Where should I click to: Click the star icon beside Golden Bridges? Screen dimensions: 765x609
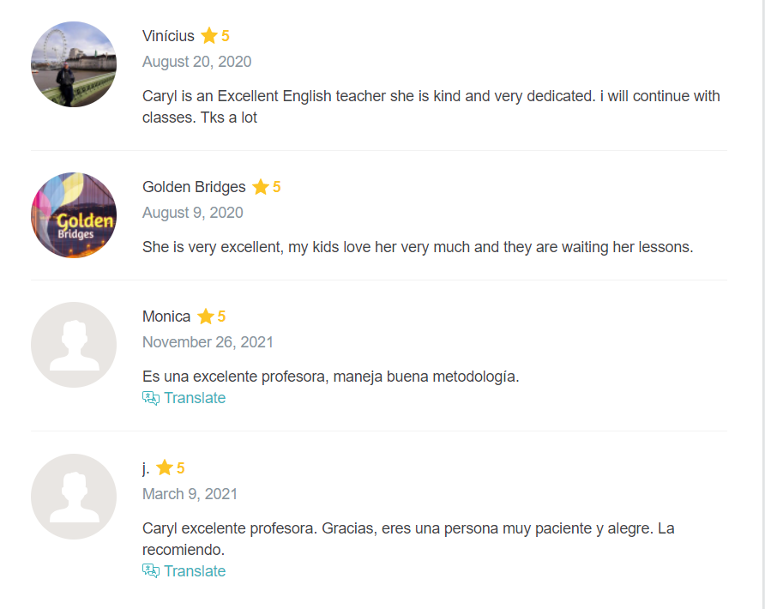[x=261, y=187]
